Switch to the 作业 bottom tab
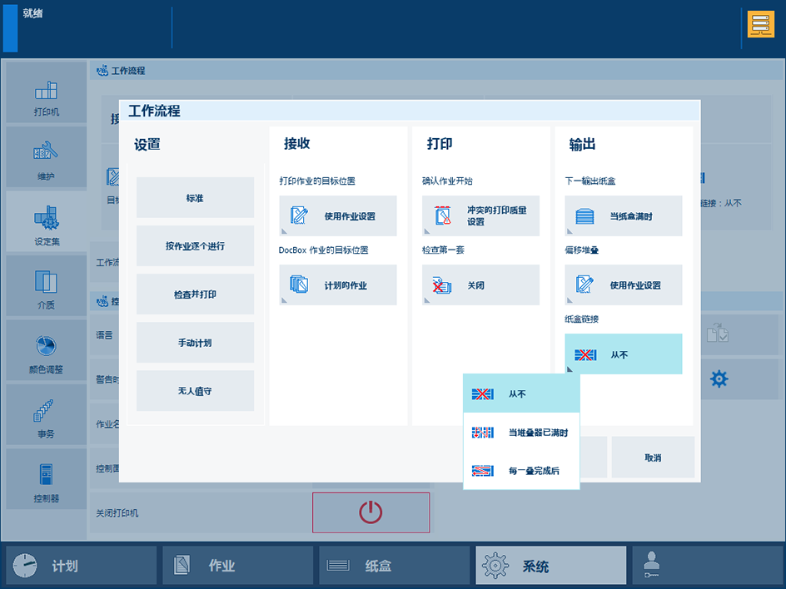The width and height of the screenshot is (786, 589). coord(237,566)
